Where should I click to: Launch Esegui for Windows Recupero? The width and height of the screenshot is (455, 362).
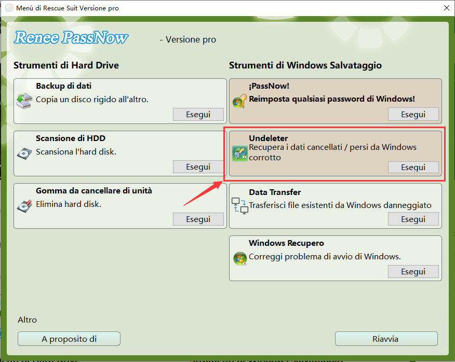pyautogui.click(x=413, y=271)
